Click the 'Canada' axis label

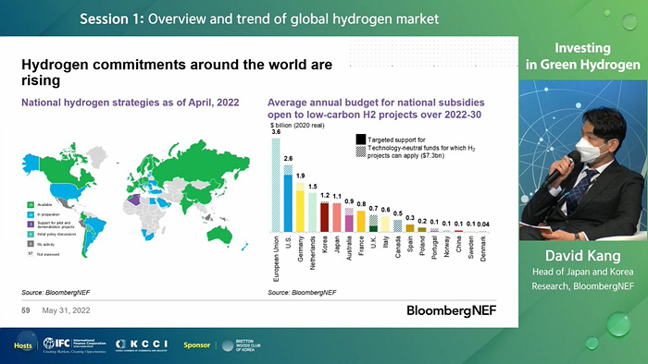pyautogui.click(x=398, y=247)
